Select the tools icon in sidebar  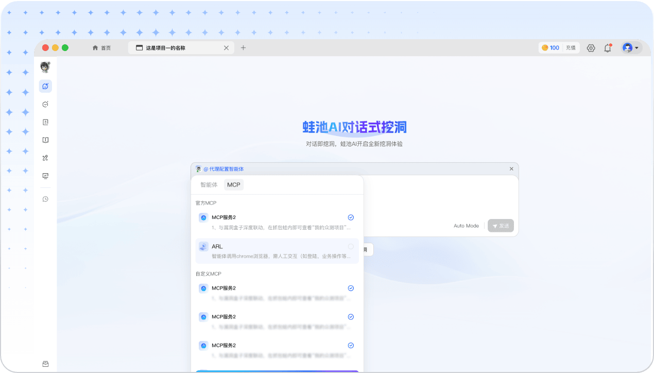pyautogui.click(x=45, y=158)
